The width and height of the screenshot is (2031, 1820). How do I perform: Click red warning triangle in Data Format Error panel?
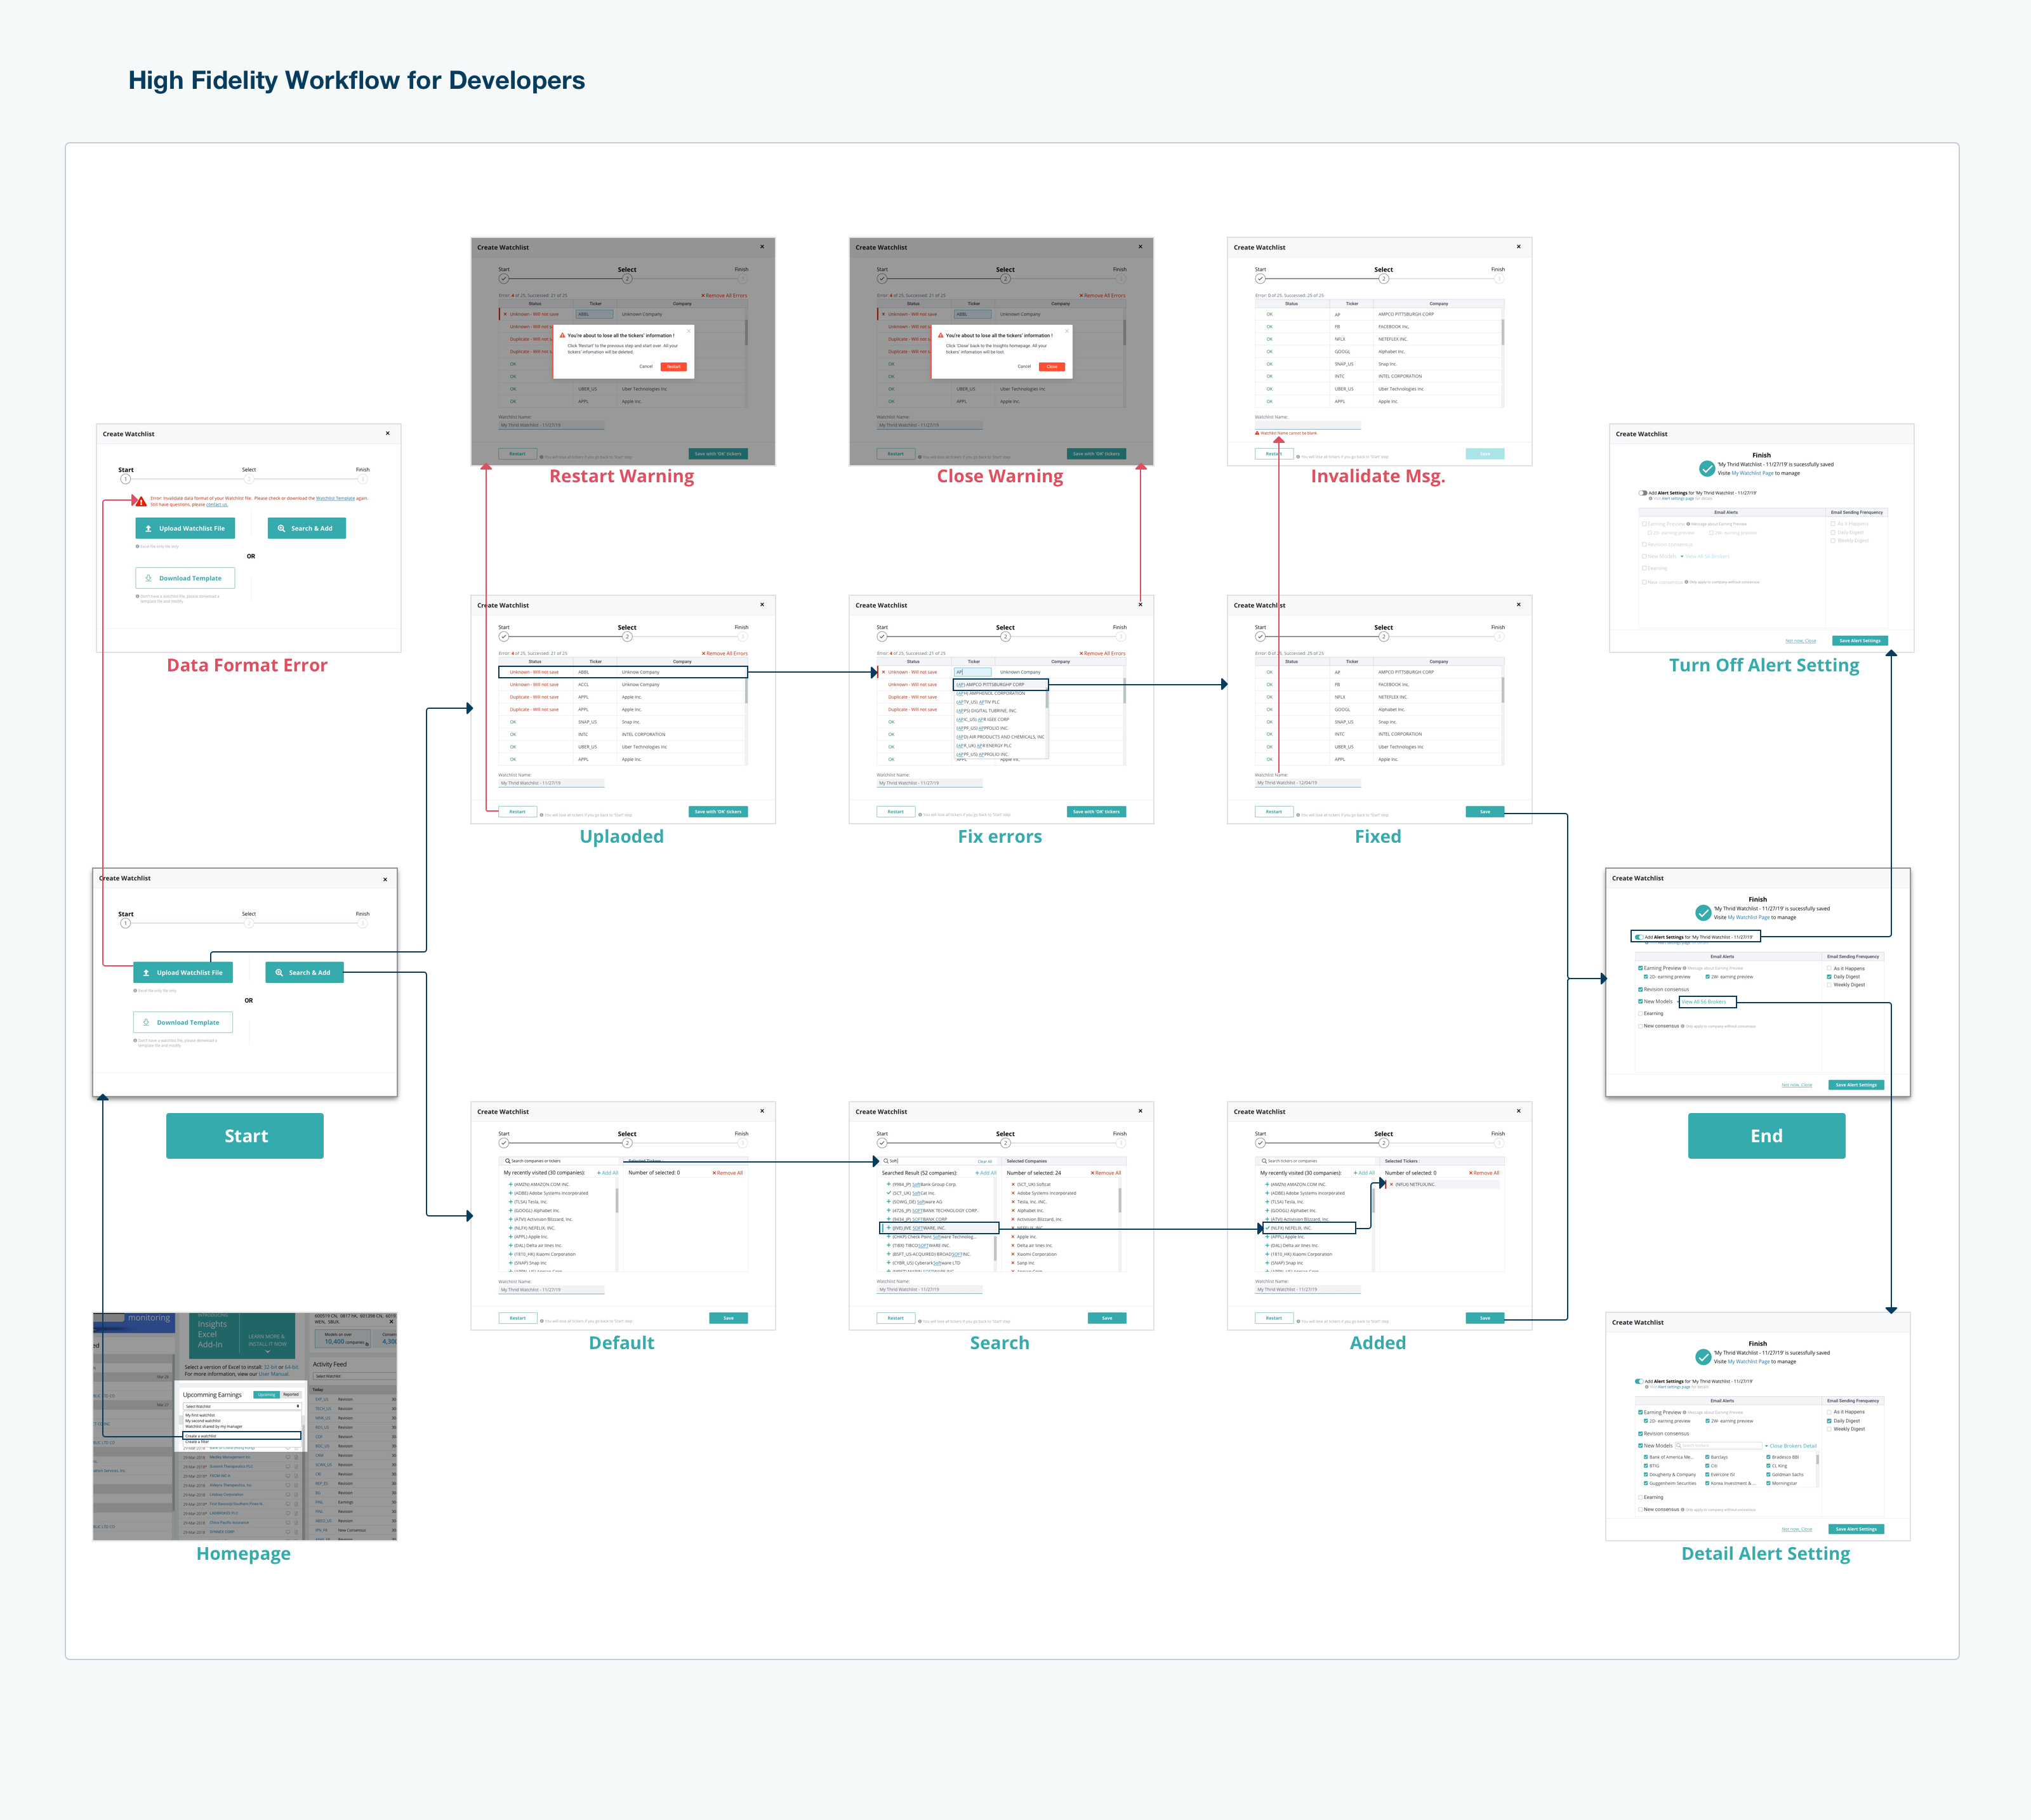point(141,501)
